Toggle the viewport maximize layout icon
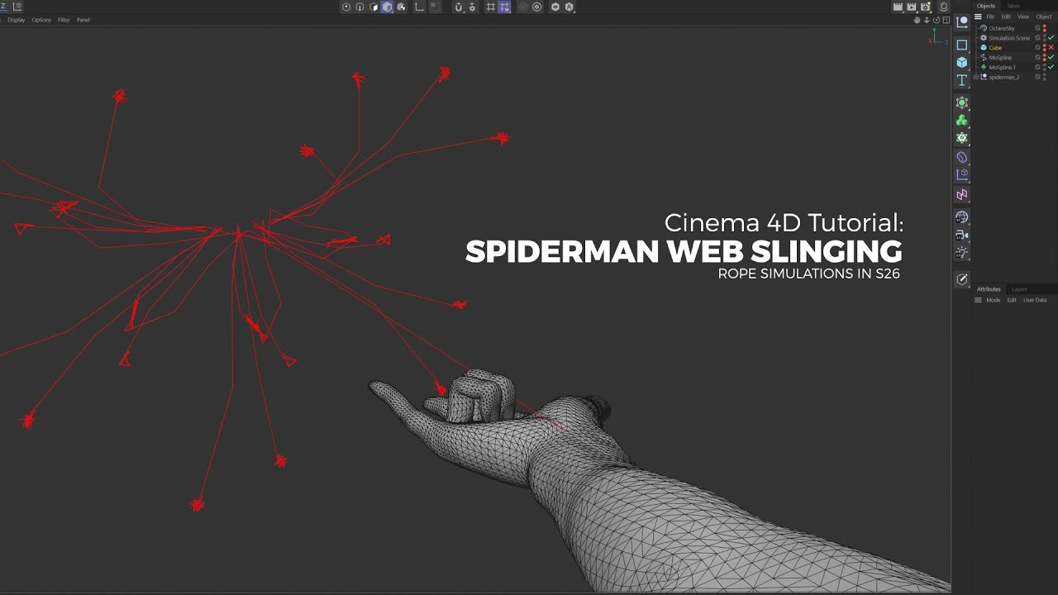Screen dimensions: 1058x595 pyautogui.click(x=946, y=20)
